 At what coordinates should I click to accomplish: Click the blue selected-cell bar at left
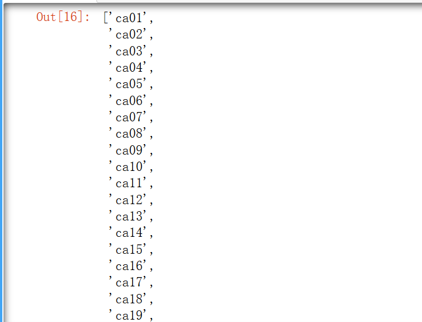click(1, 161)
